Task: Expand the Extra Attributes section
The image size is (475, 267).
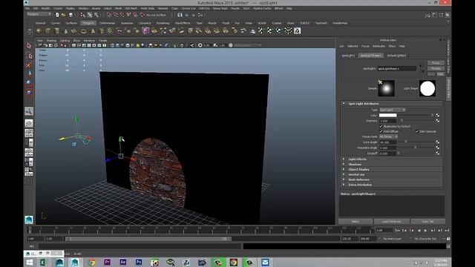Action: (x=344, y=185)
